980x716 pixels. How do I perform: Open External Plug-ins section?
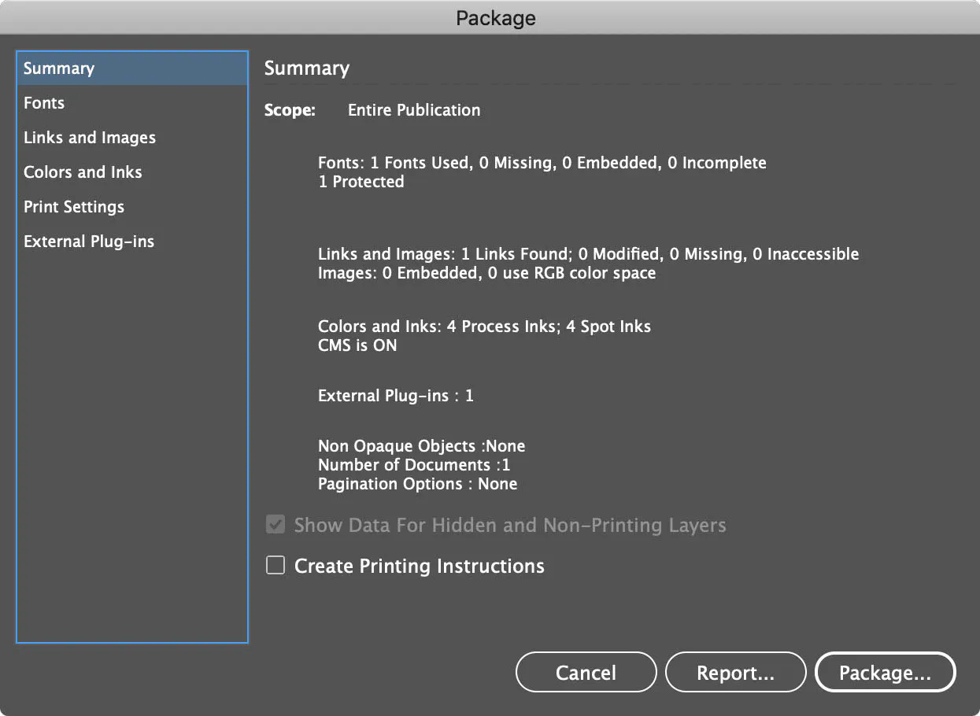coord(132,242)
